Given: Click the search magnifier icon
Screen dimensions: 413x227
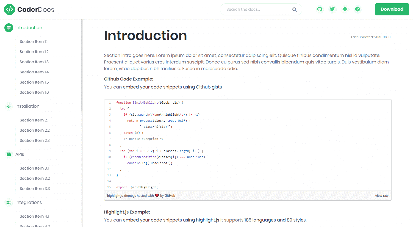Looking at the screenshot, I should (x=294, y=10).
